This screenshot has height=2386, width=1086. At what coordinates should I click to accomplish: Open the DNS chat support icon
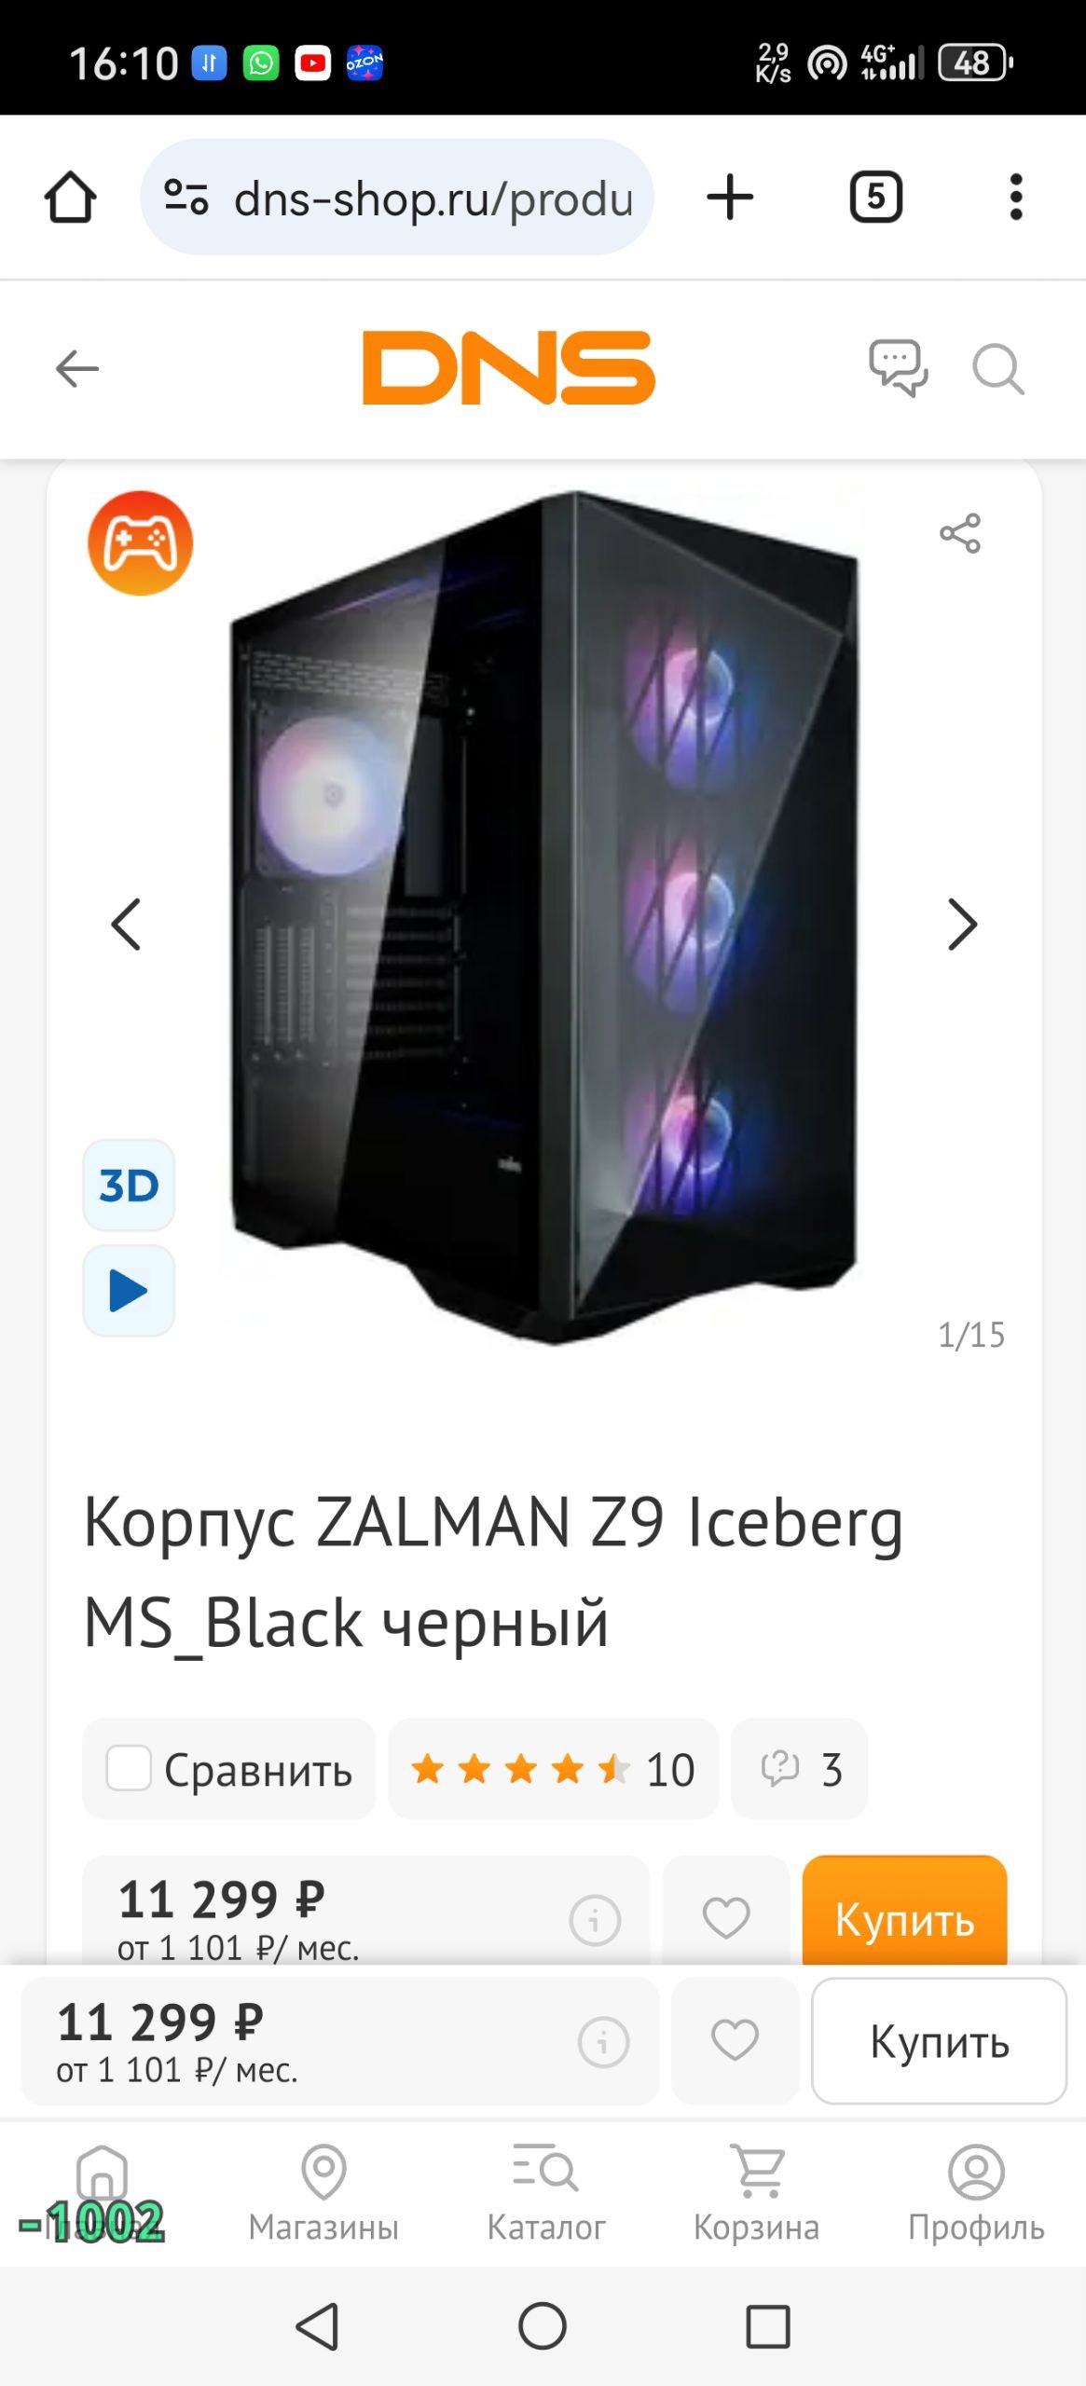click(x=898, y=368)
